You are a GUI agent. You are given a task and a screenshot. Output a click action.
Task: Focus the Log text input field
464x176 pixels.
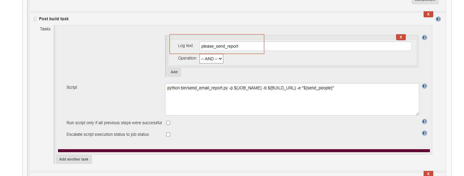point(305,46)
